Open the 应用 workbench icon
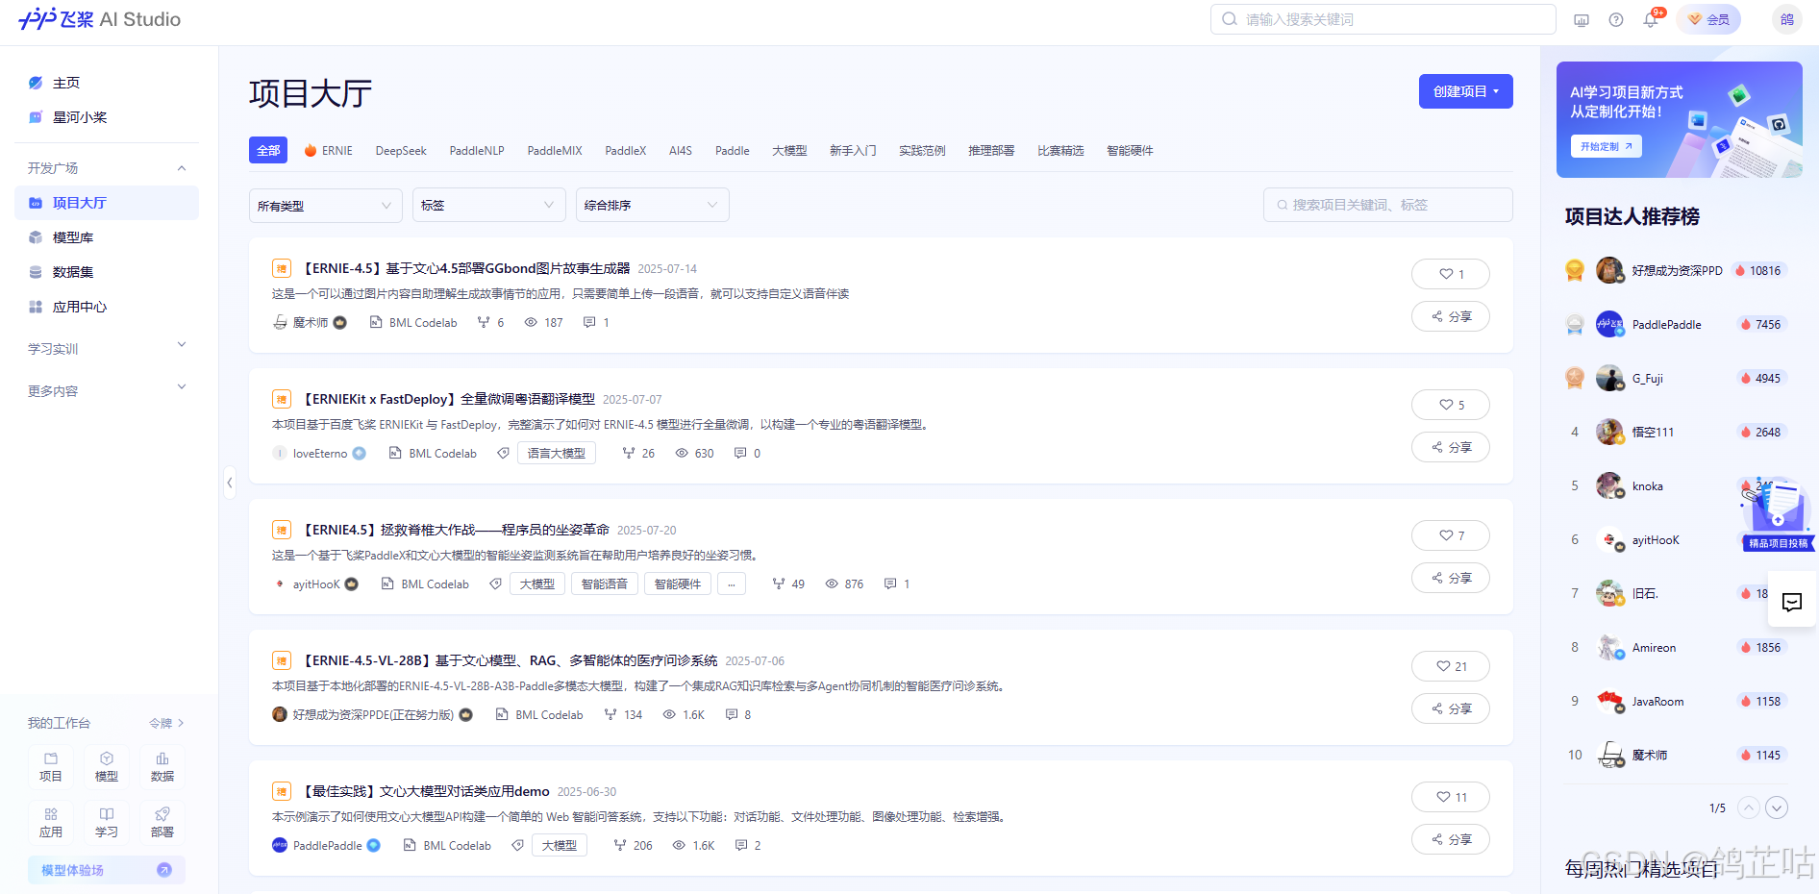Screen dimensions: 1819x894 coord(51,823)
